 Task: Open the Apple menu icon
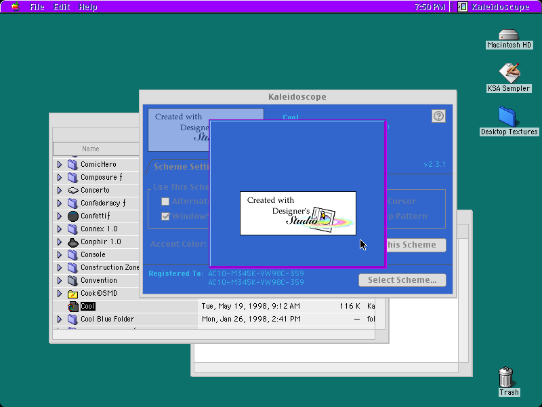(x=15, y=7)
